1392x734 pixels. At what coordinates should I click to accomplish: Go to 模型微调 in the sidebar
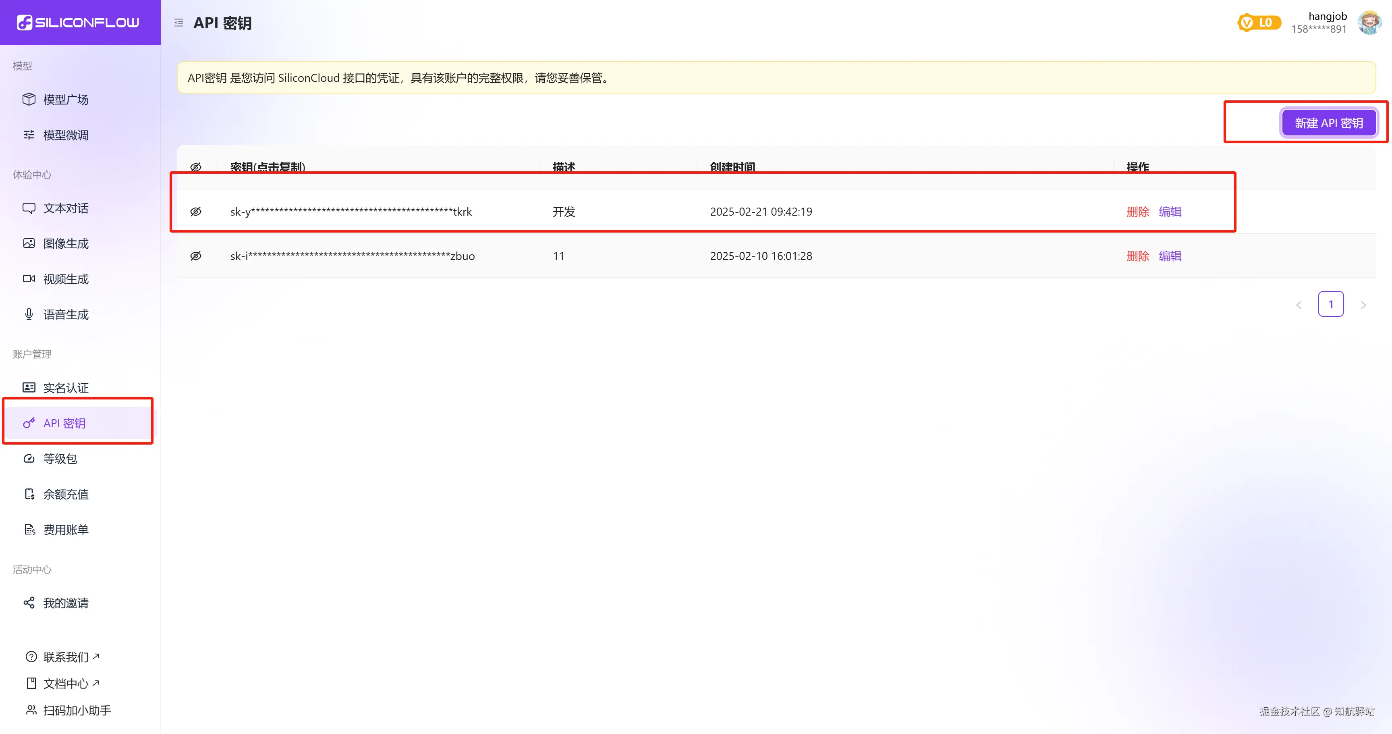click(65, 135)
